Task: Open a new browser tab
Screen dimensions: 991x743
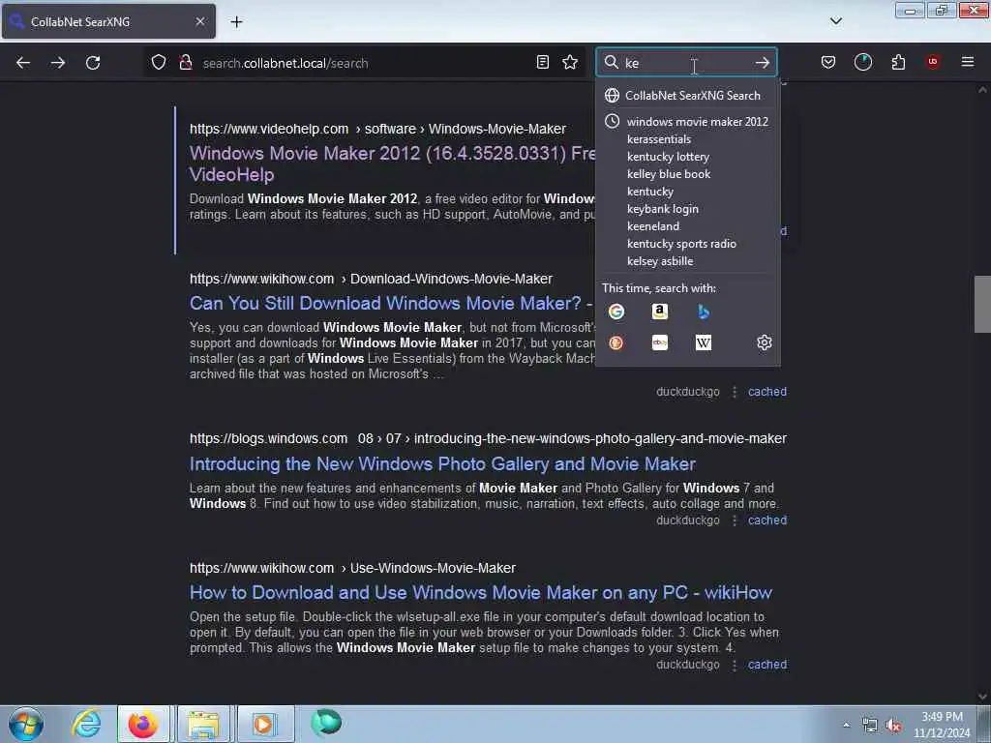Action: click(236, 22)
